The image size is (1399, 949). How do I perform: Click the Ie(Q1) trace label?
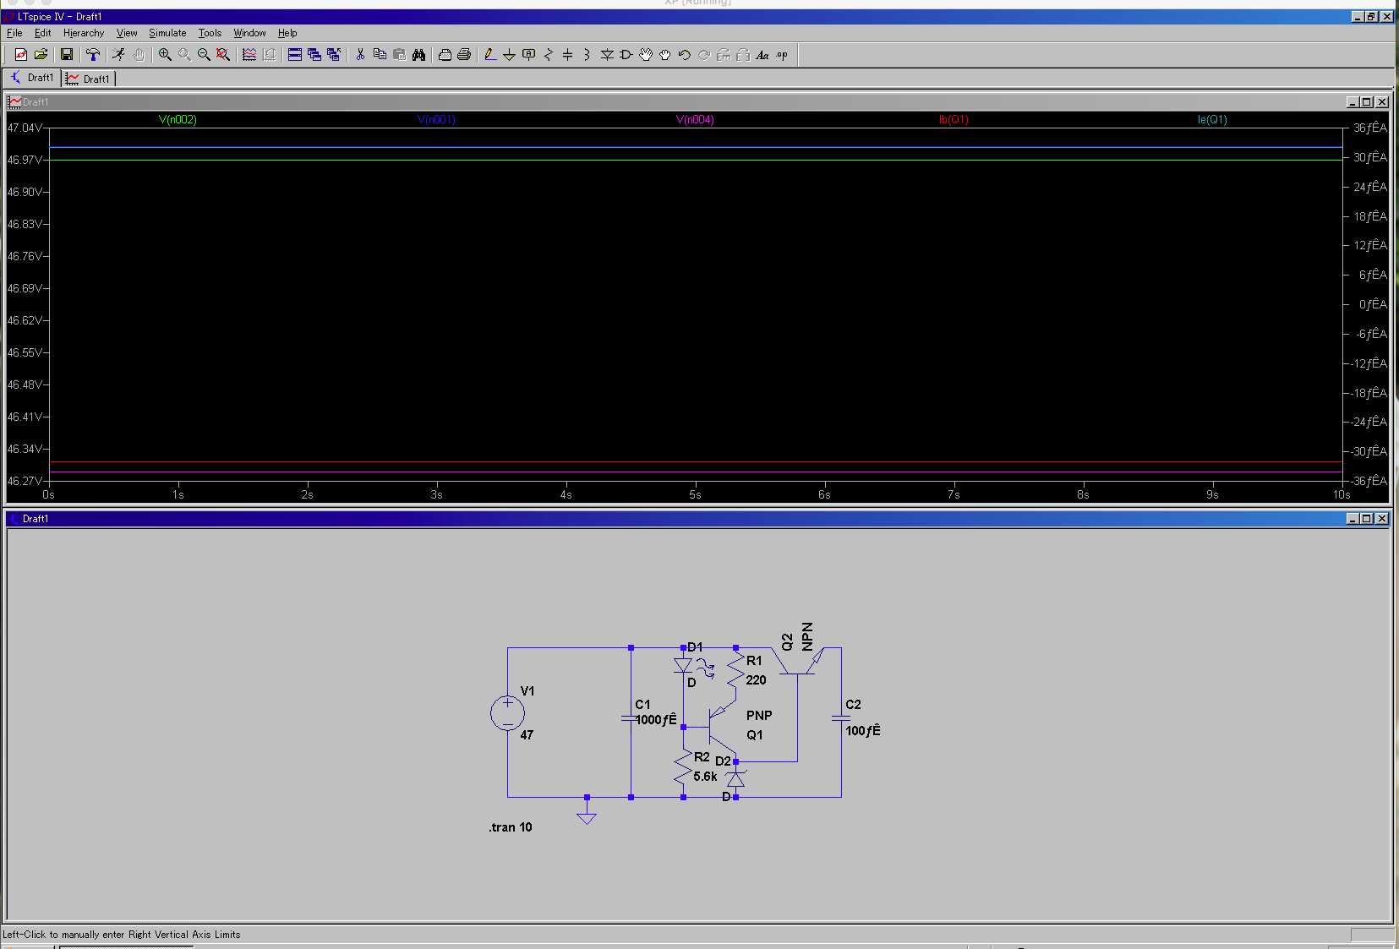point(1212,120)
